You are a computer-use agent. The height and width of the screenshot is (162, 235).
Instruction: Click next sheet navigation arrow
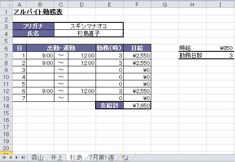coord(17,157)
